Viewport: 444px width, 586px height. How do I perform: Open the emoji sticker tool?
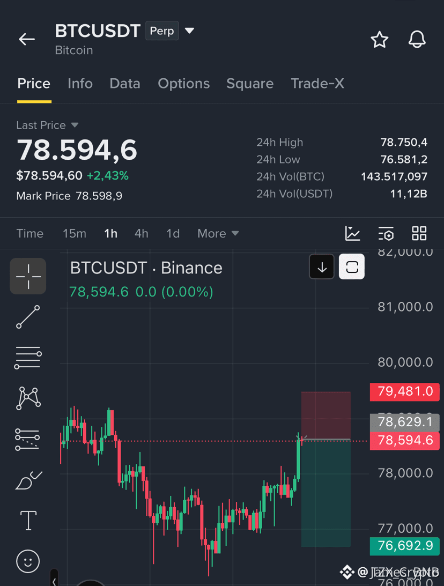click(x=28, y=561)
